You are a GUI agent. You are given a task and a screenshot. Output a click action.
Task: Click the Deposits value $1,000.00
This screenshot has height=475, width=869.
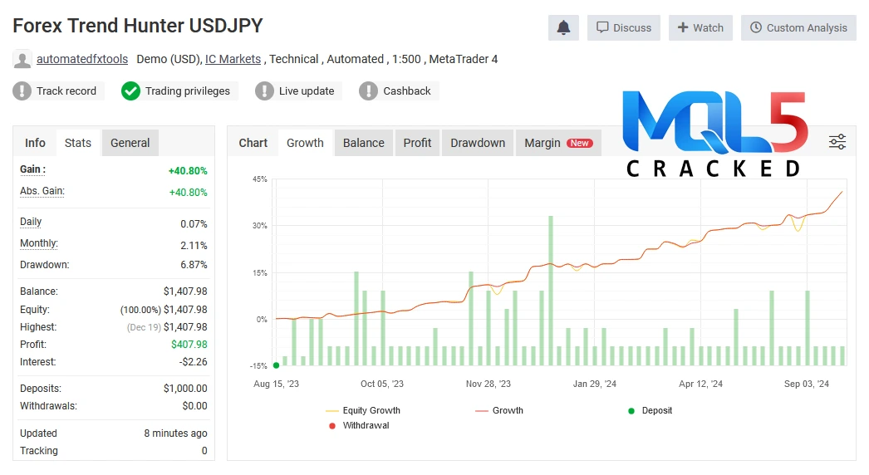pyautogui.click(x=185, y=389)
